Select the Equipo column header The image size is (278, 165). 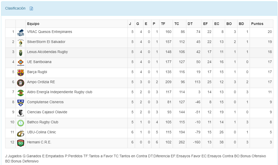pos(33,24)
